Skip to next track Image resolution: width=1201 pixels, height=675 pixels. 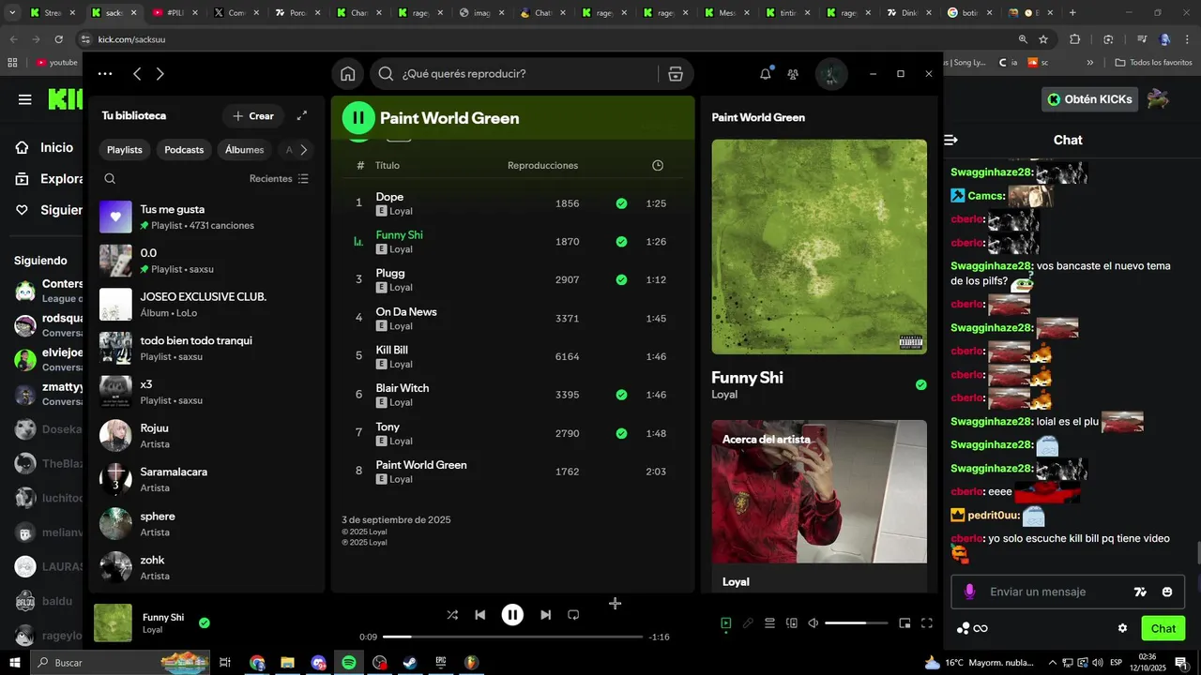click(x=545, y=615)
